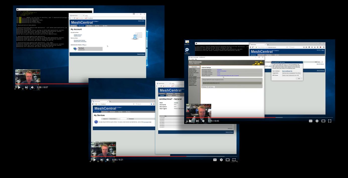Open the Root Certificate File link

pos(287,71)
